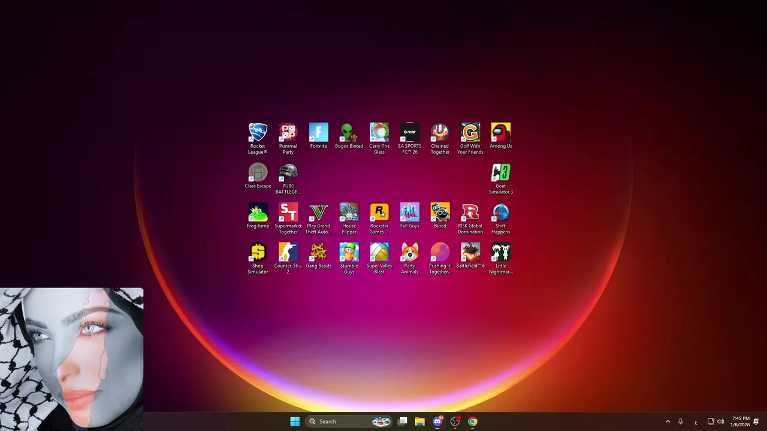Open the Windows Start menu
This screenshot has height=431, width=767.
(295, 421)
